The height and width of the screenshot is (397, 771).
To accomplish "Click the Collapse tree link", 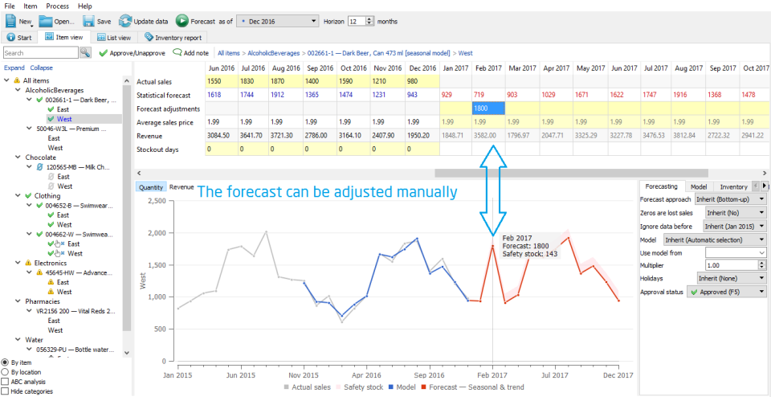I will coord(41,68).
